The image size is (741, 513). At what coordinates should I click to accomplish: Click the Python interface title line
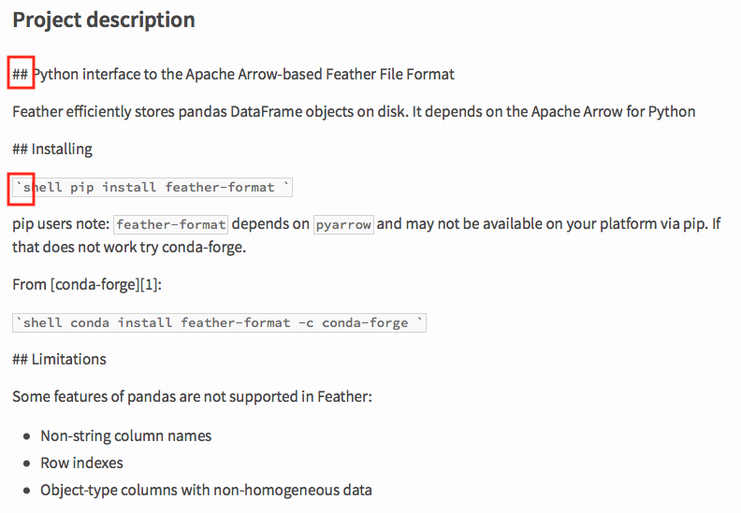(x=234, y=74)
